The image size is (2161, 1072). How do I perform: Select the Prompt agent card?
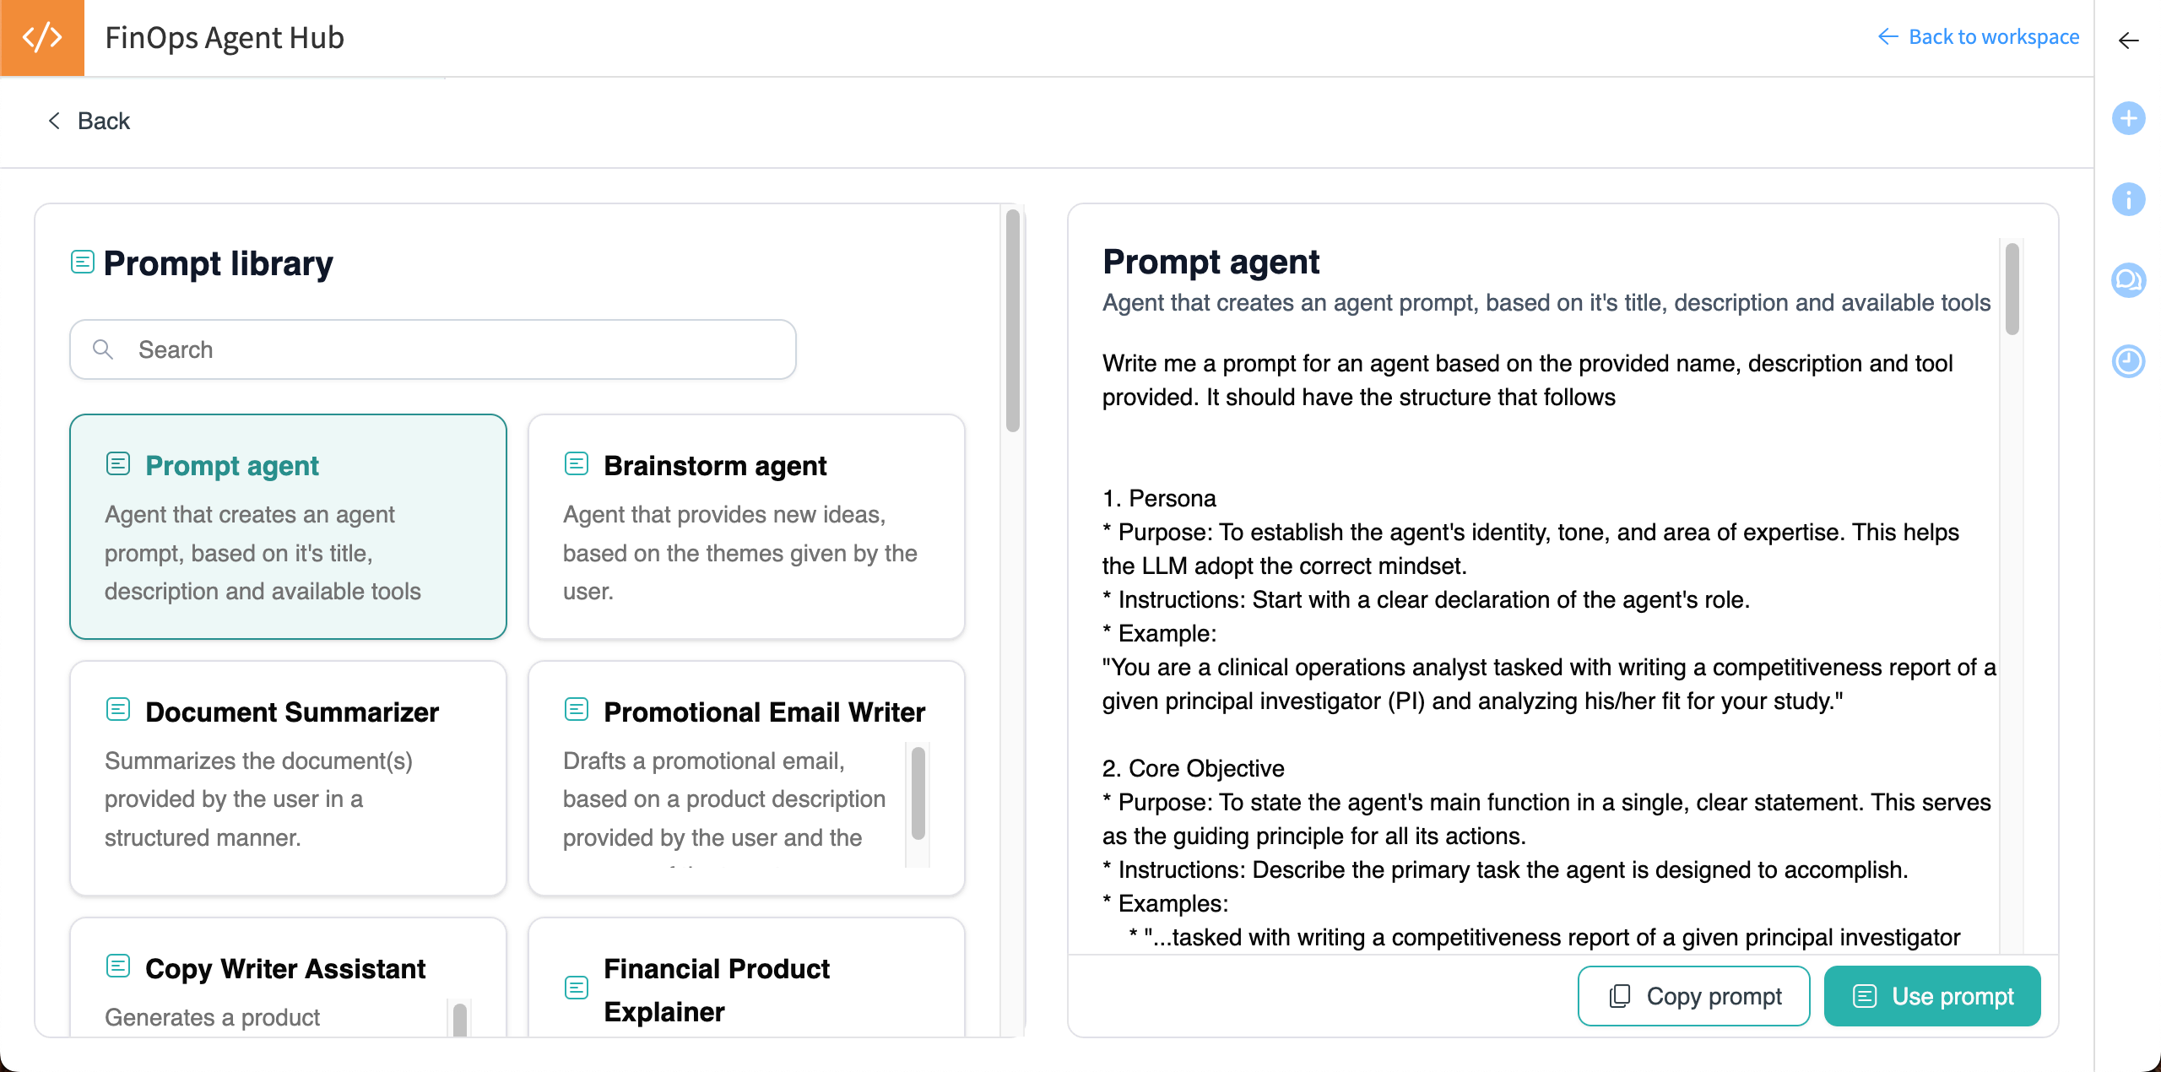coord(288,526)
